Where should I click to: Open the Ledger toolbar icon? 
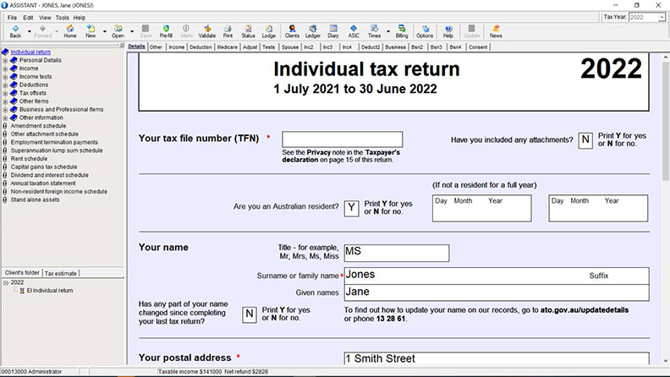click(x=313, y=31)
